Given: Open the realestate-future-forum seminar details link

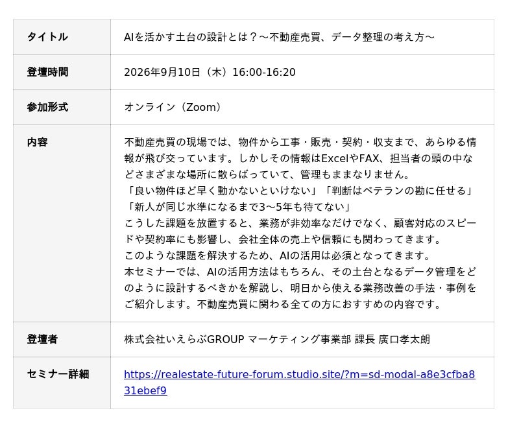Looking at the screenshot, I should pyautogui.click(x=299, y=383).
